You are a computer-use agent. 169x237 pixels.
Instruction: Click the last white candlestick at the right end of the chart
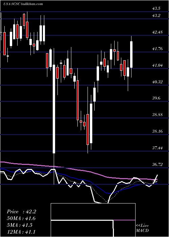point(131,55)
